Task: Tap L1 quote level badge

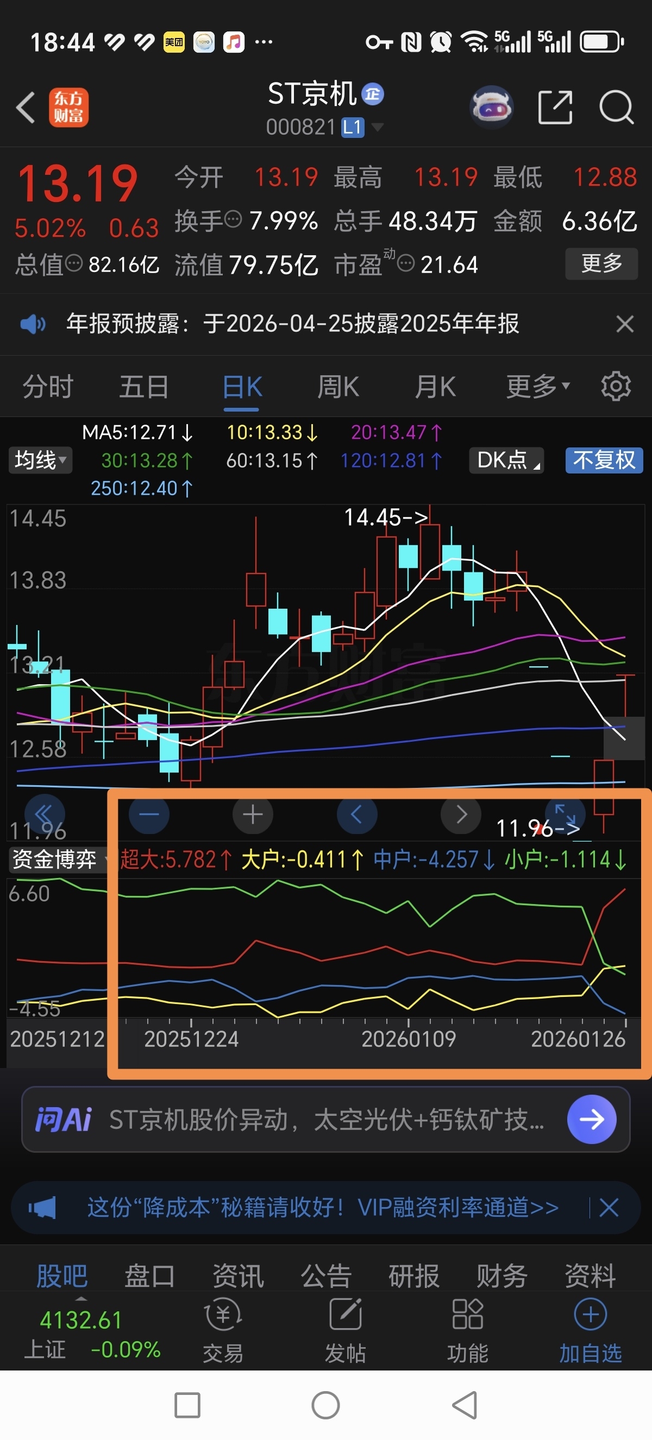Action: 353,127
